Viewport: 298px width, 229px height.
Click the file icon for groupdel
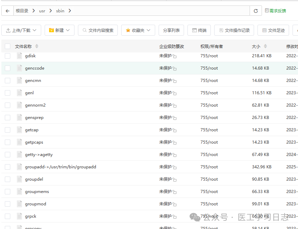(x=19, y=179)
